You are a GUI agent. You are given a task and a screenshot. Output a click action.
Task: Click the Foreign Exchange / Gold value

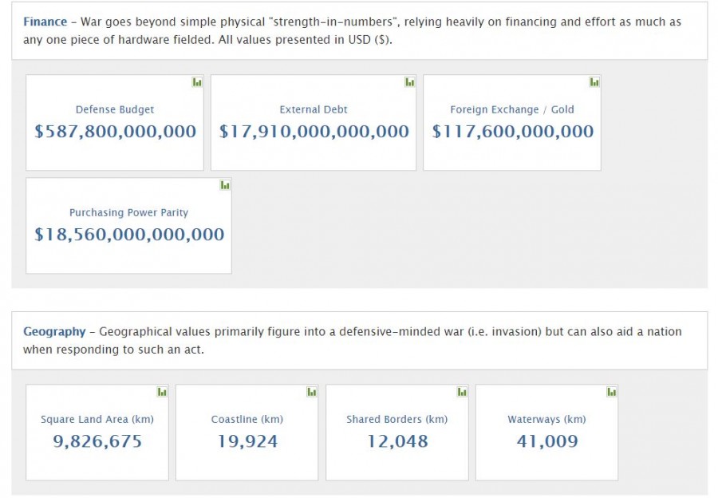[512, 132]
